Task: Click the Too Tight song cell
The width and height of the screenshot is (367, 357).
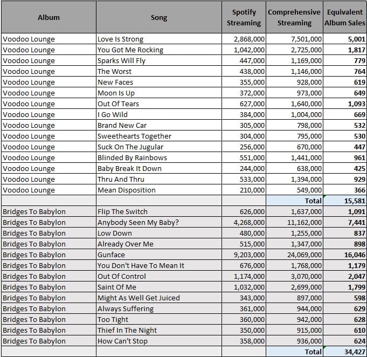Action: (x=159, y=319)
